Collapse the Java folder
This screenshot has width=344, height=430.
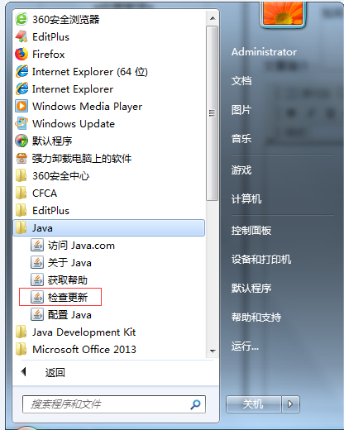click(x=108, y=228)
